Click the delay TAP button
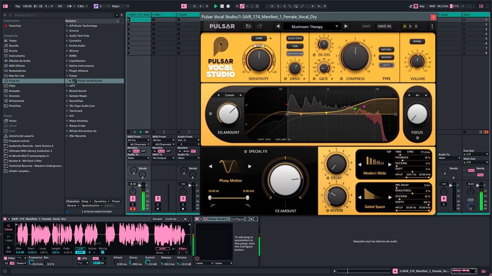The image size is (492, 276). click(x=389, y=152)
